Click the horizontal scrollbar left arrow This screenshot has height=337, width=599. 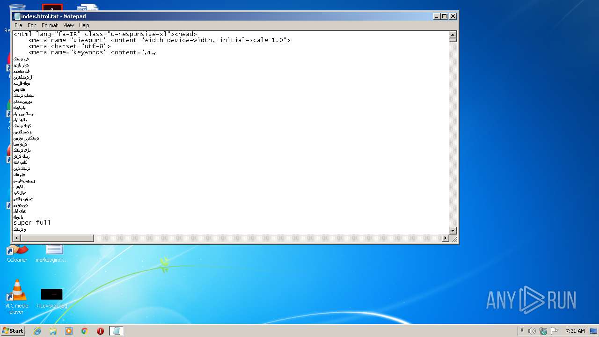pos(16,238)
